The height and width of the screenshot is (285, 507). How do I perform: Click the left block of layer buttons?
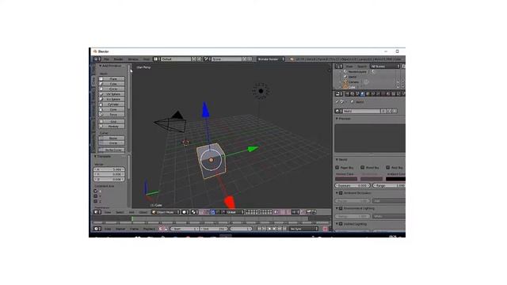(252, 212)
